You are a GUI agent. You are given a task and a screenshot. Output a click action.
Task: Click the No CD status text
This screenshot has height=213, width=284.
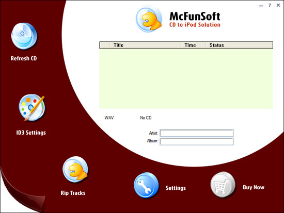pyautogui.click(x=146, y=118)
